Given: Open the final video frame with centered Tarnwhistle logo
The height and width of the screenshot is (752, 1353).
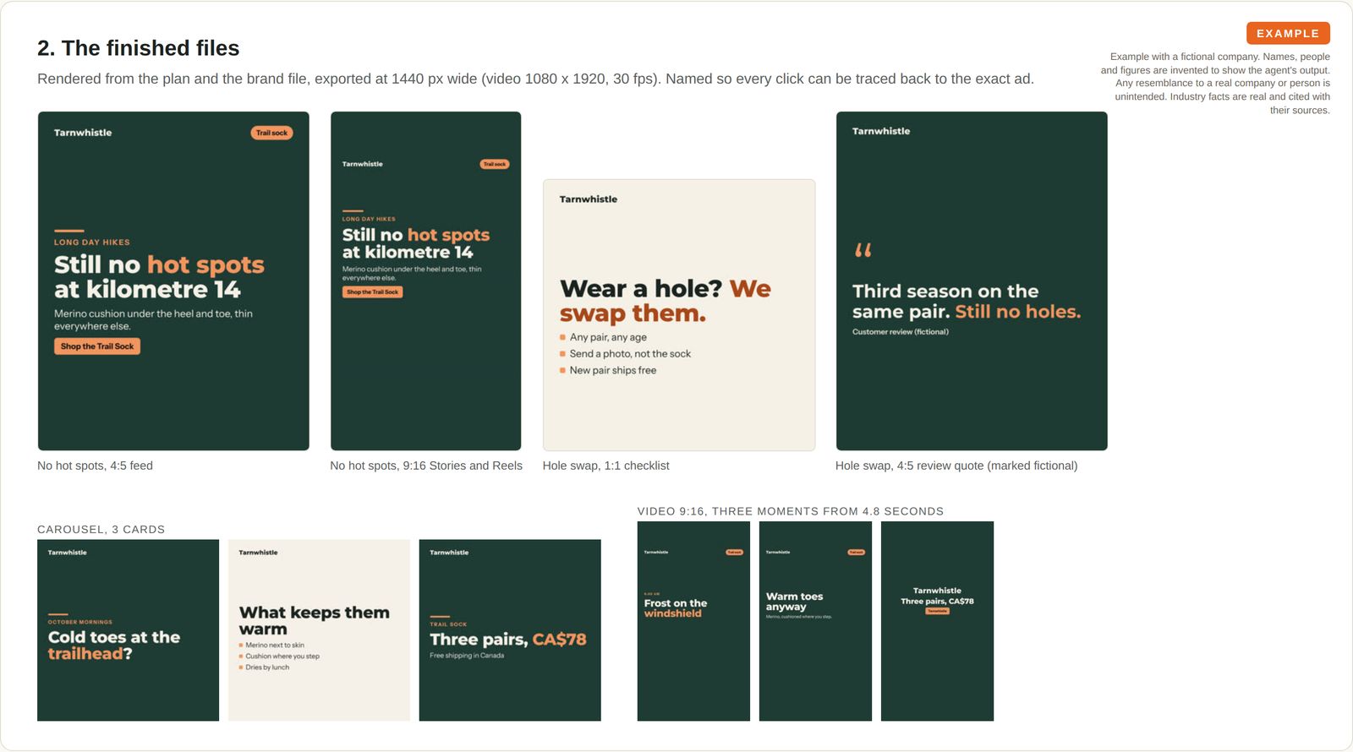Looking at the screenshot, I should coord(937,621).
